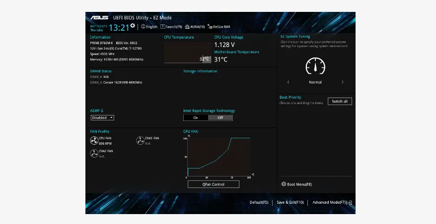This screenshot has height=224, width=436.
Task: Open the AEMP II Disabled dropdown
Action: coord(102,117)
